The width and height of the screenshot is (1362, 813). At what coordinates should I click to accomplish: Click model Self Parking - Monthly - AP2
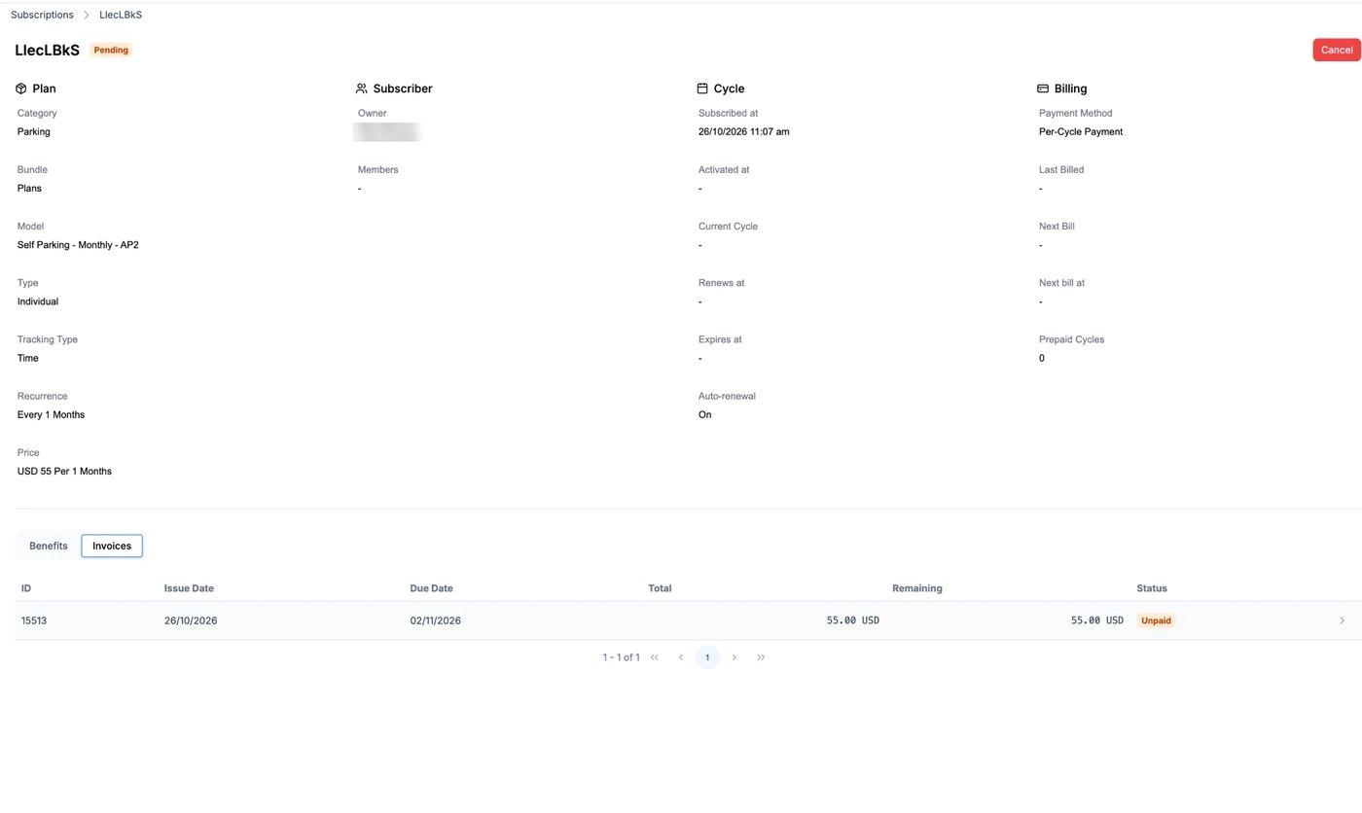click(78, 245)
